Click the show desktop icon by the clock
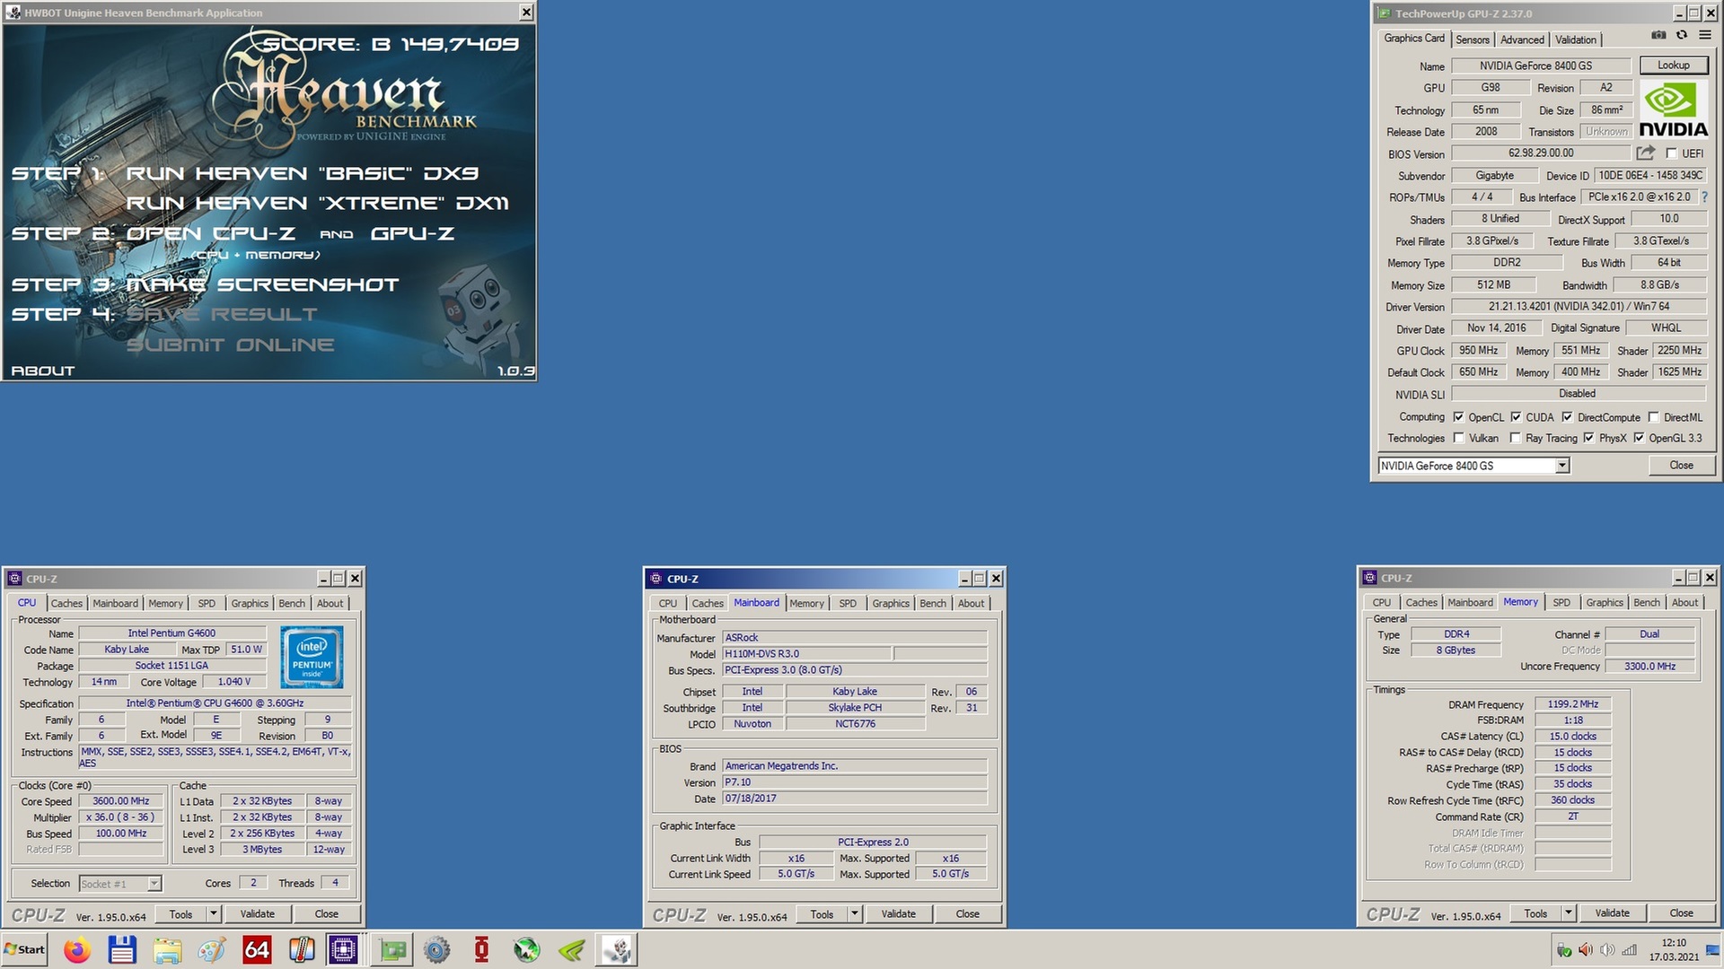The width and height of the screenshot is (1724, 969). click(x=1712, y=949)
